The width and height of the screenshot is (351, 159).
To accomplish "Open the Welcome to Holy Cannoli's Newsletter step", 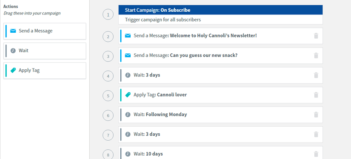I will (220, 36).
